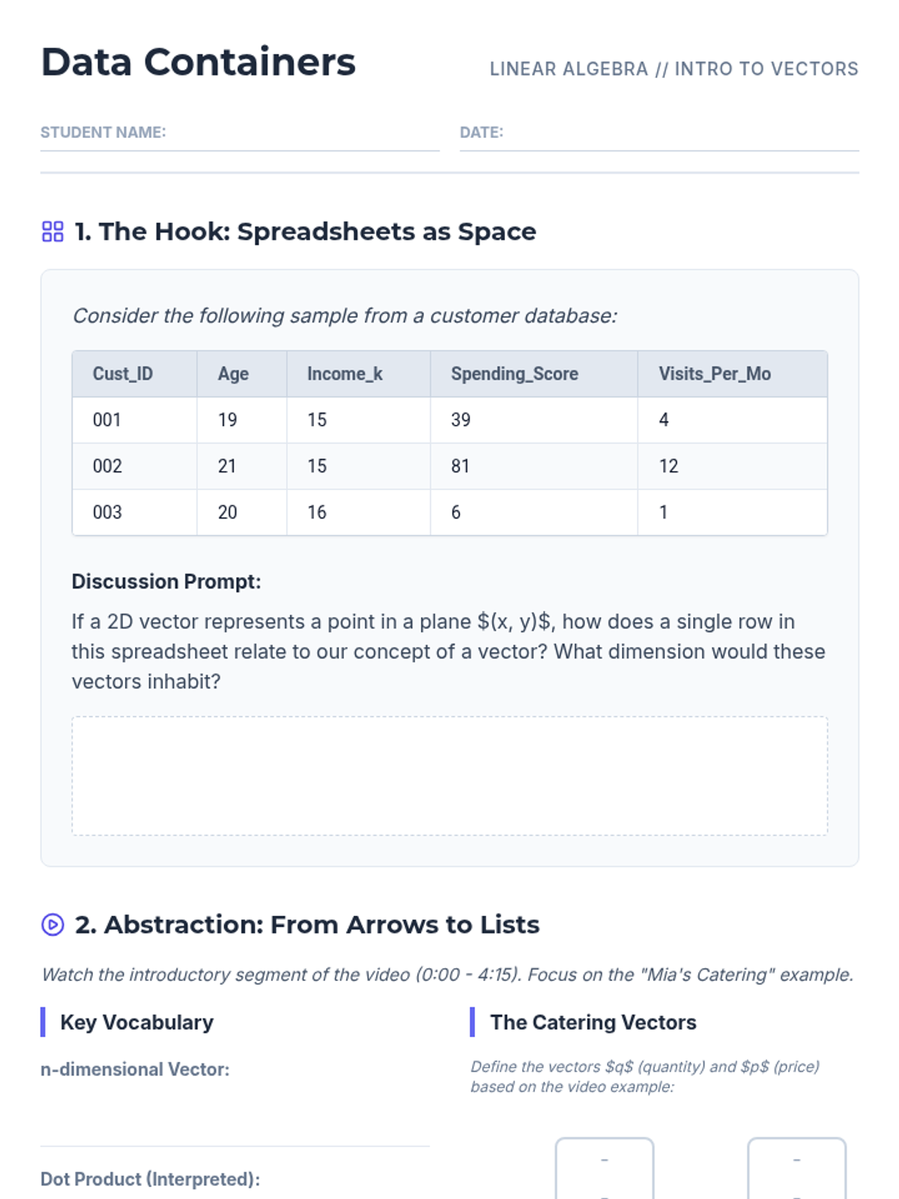Select the Spending_Score column header
899x1199 pixels.
(514, 374)
